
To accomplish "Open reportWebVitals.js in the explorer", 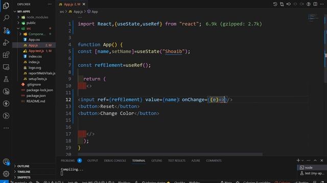I will (34, 73).
